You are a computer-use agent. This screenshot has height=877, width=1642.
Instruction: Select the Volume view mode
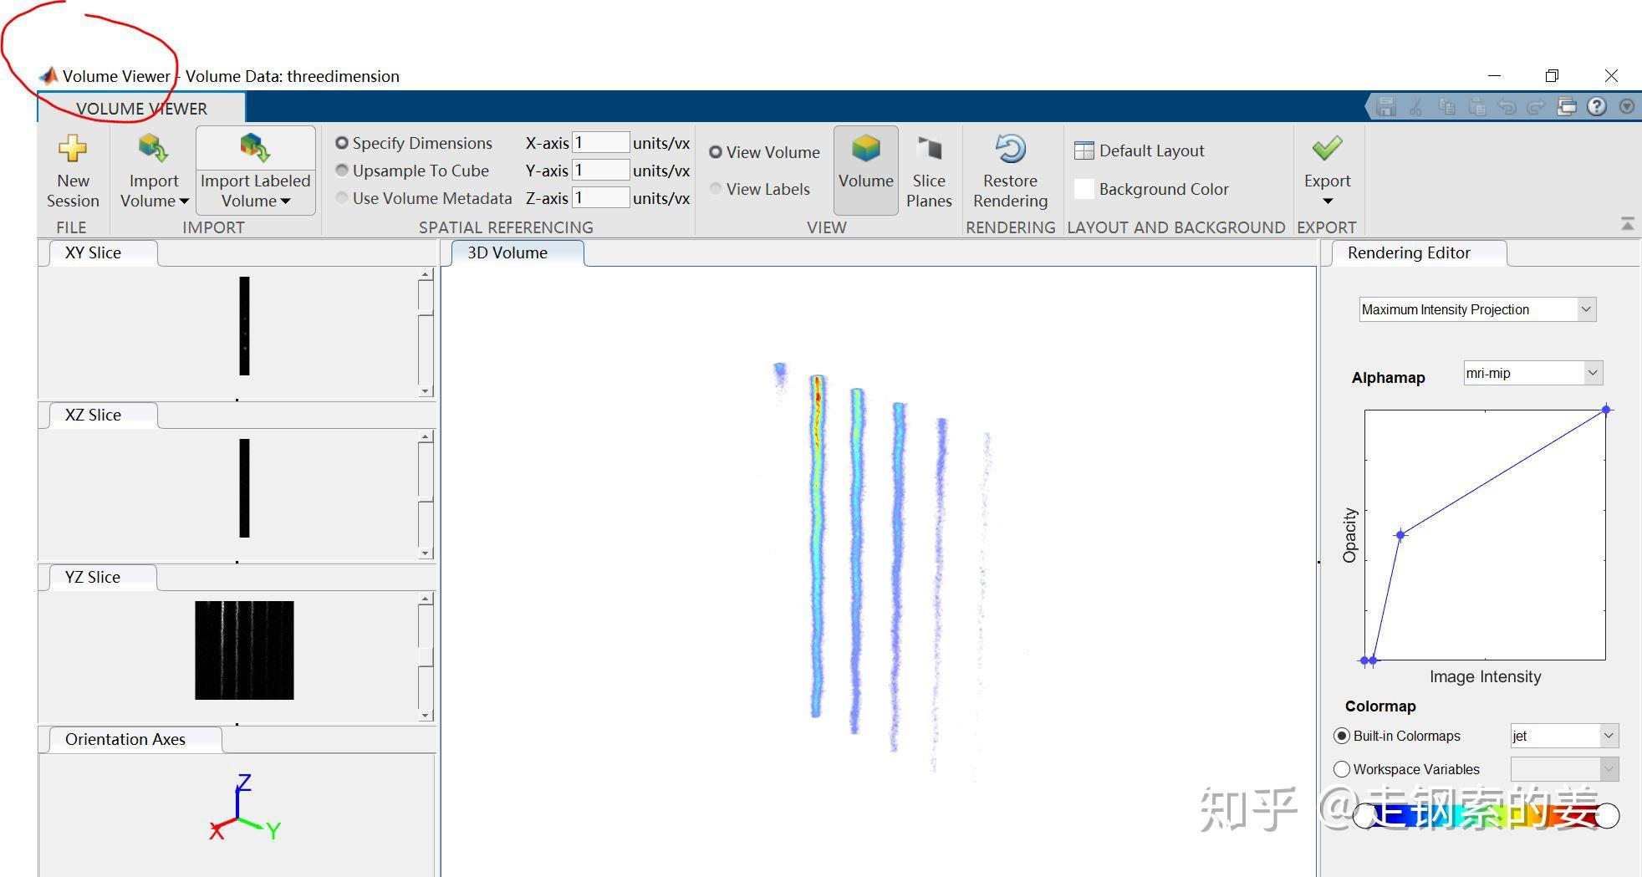point(865,170)
